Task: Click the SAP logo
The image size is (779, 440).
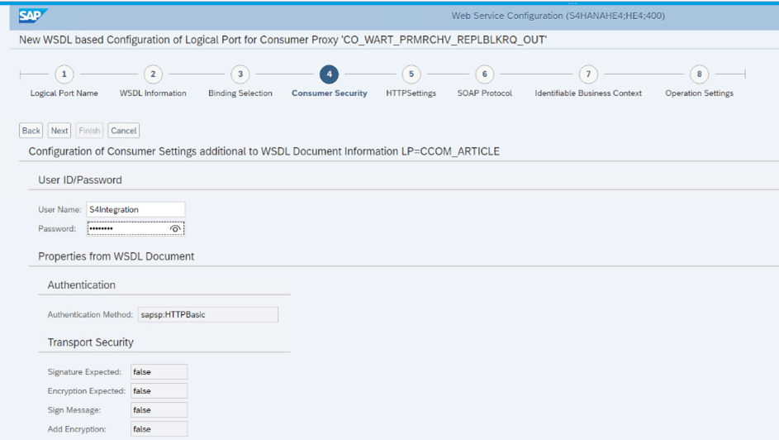Action: tap(33, 16)
